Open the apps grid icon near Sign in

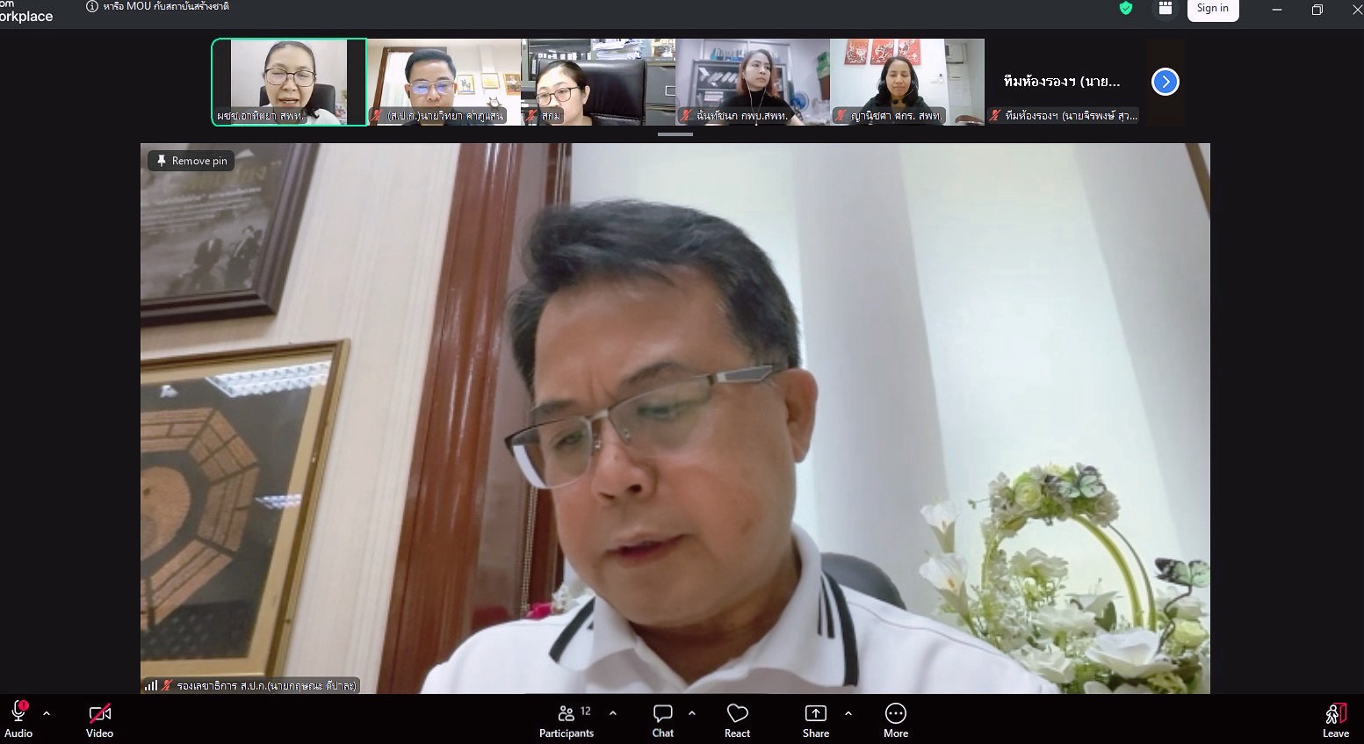[x=1165, y=8]
